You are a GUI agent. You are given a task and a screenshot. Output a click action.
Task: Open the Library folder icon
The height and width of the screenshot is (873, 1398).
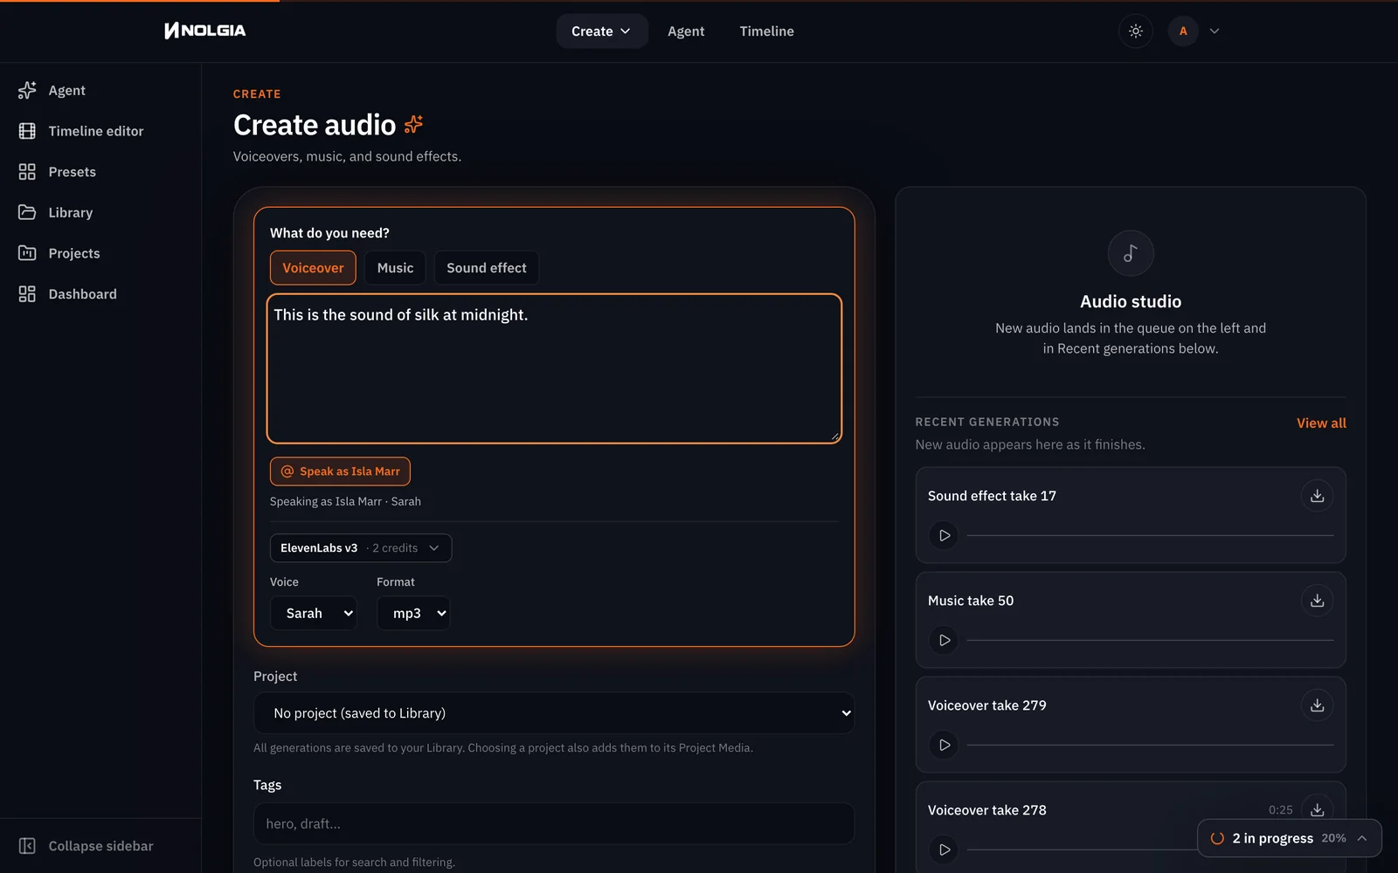[27, 212]
